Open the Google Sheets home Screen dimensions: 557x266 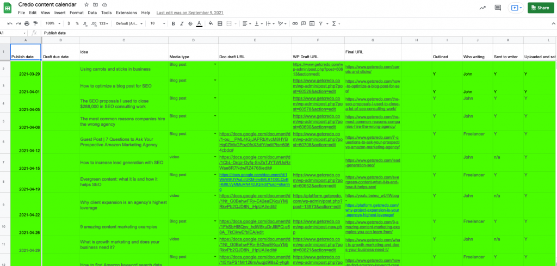8,8
